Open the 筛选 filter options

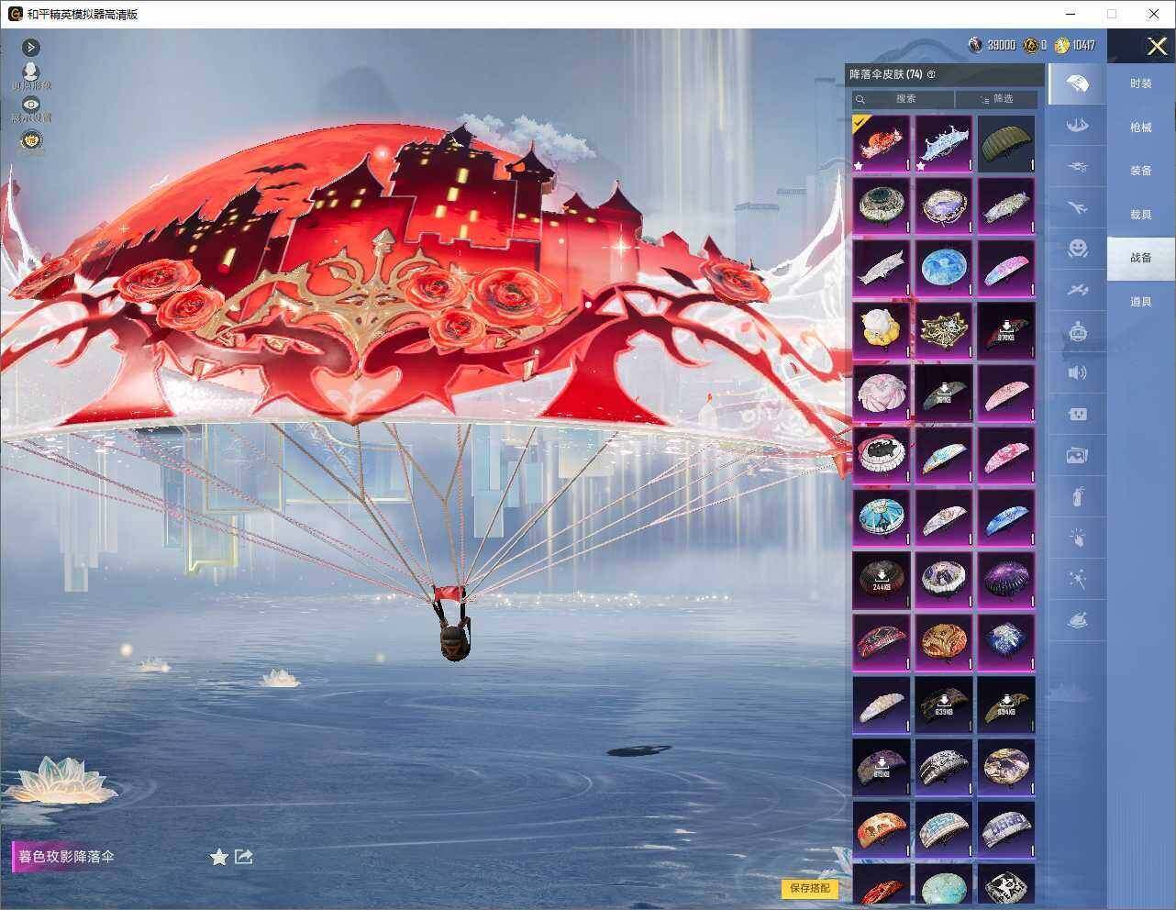pyautogui.click(x=996, y=98)
